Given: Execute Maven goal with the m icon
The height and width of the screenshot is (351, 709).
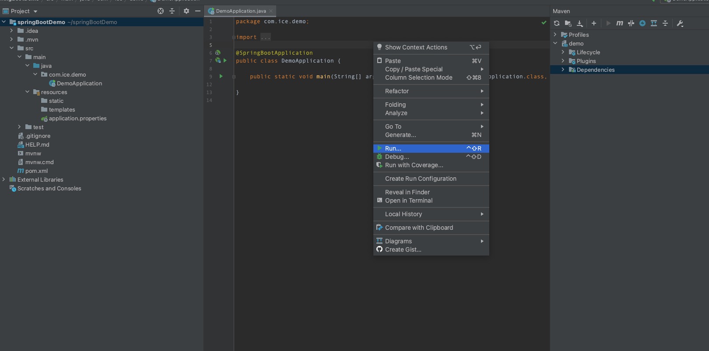Looking at the screenshot, I should (620, 23).
